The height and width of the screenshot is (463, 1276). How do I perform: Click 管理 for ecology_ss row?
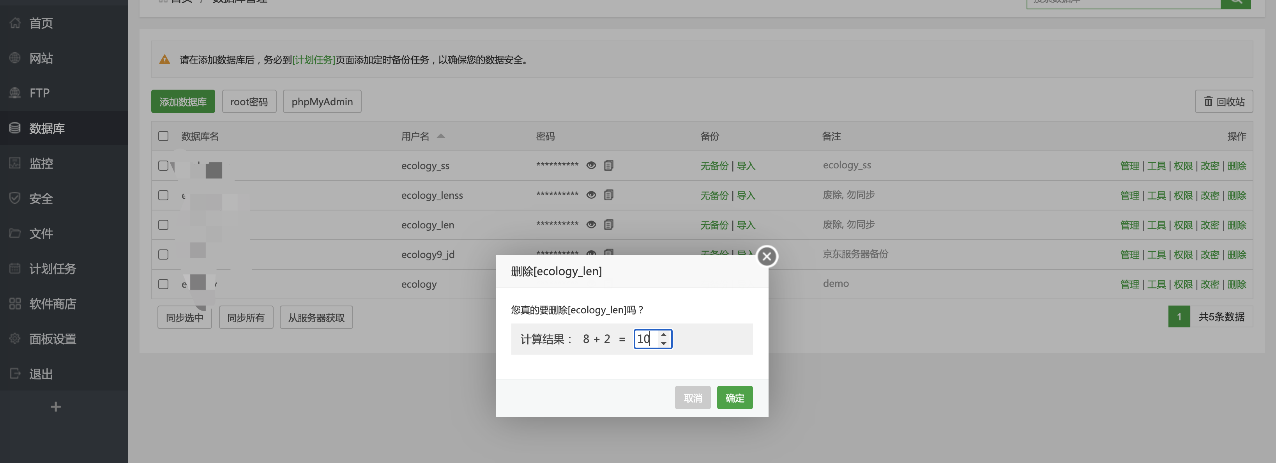[x=1129, y=166]
